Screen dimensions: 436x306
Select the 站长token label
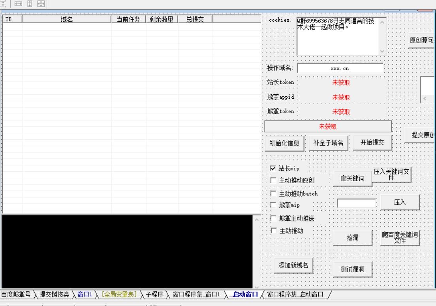pyautogui.click(x=280, y=82)
